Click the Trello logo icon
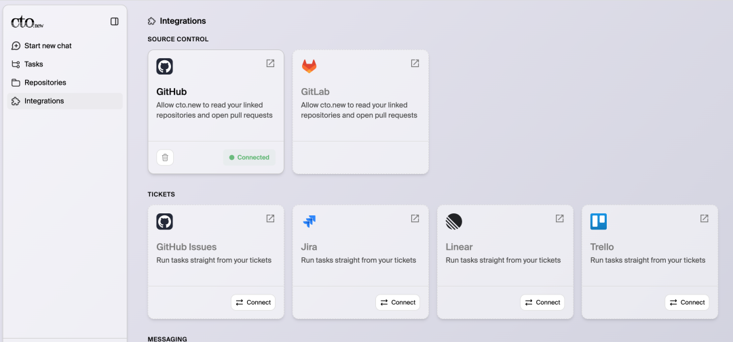This screenshot has width=733, height=342. click(x=598, y=221)
